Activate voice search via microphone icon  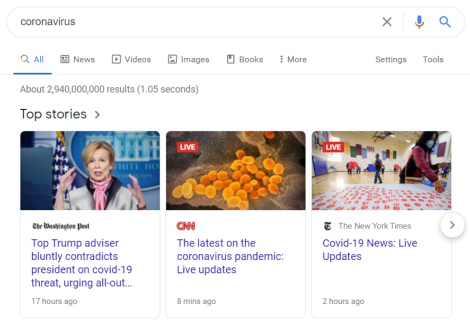(419, 22)
